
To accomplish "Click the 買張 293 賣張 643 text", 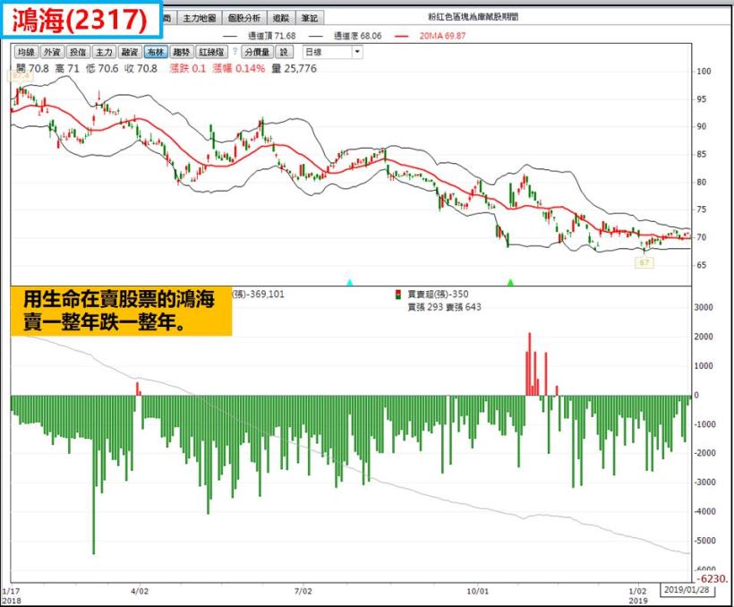I will 444,307.
